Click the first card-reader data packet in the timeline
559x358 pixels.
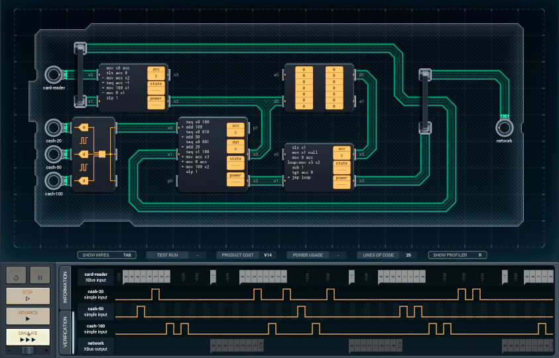(x=146, y=276)
